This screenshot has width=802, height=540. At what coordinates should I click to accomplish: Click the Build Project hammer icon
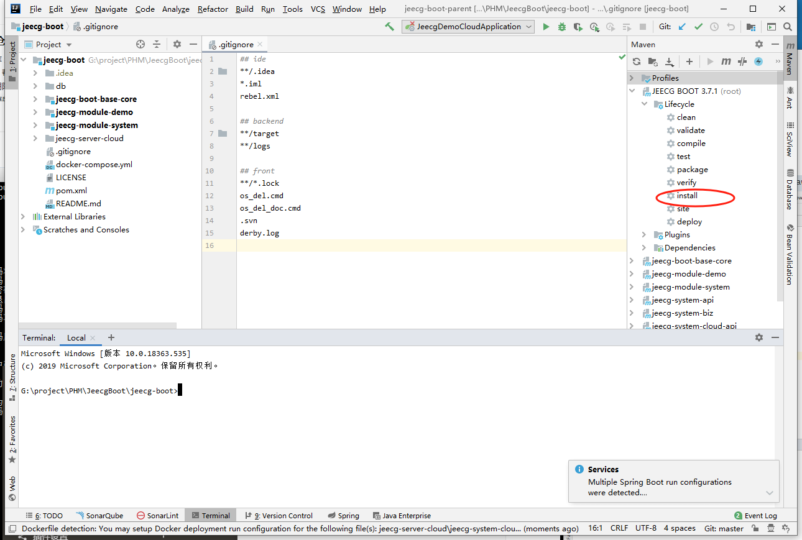pyautogui.click(x=389, y=27)
